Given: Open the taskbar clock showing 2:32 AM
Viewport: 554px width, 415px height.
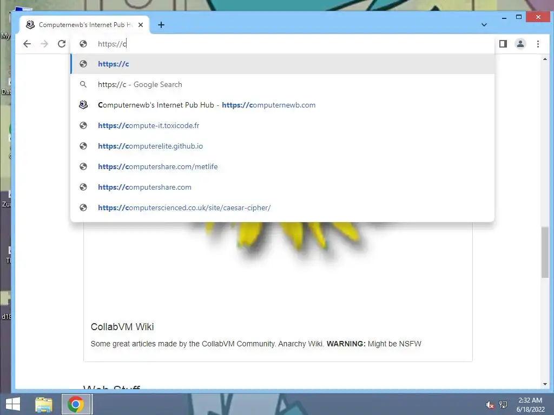Looking at the screenshot, I should click(x=530, y=405).
